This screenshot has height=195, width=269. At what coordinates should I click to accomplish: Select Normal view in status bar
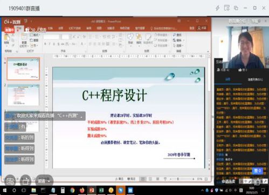[143, 179]
